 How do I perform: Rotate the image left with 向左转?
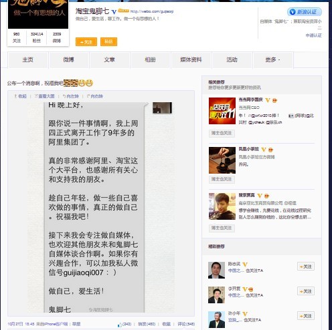(71, 96)
